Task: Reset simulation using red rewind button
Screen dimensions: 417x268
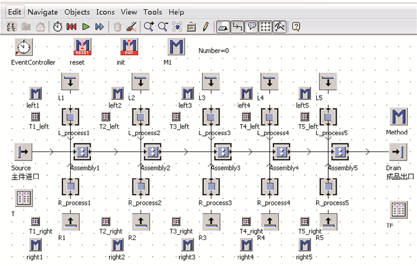Action: pos(71,27)
